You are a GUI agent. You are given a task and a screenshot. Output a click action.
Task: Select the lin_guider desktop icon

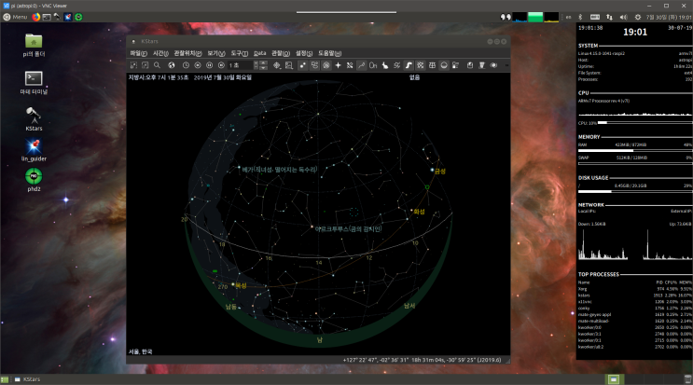[x=34, y=147]
